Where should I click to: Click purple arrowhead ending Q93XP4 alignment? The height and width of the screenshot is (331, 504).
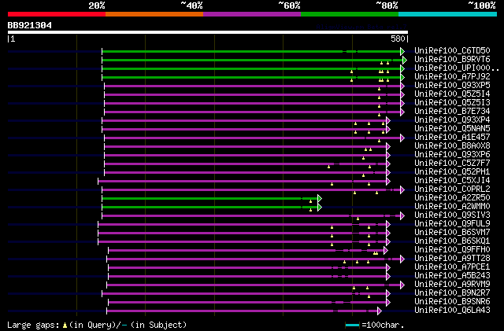[x=388, y=121]
